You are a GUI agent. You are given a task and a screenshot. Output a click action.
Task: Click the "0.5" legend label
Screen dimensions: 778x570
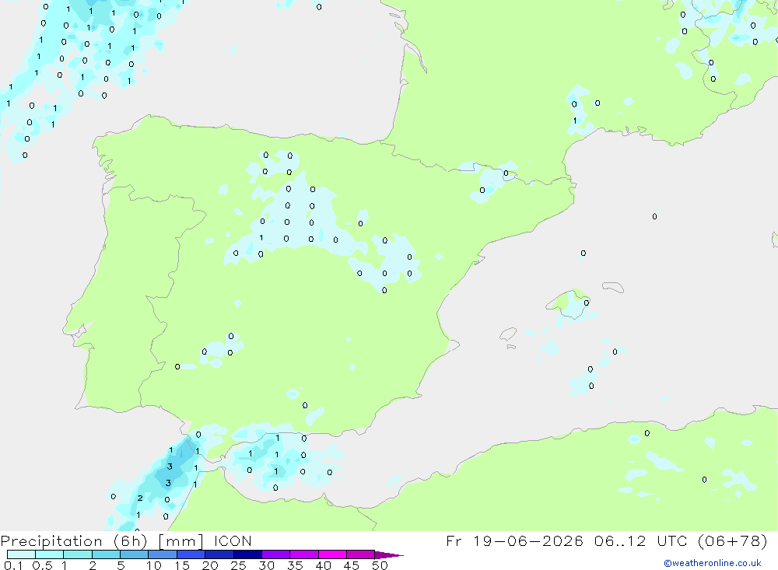point(42,565)
